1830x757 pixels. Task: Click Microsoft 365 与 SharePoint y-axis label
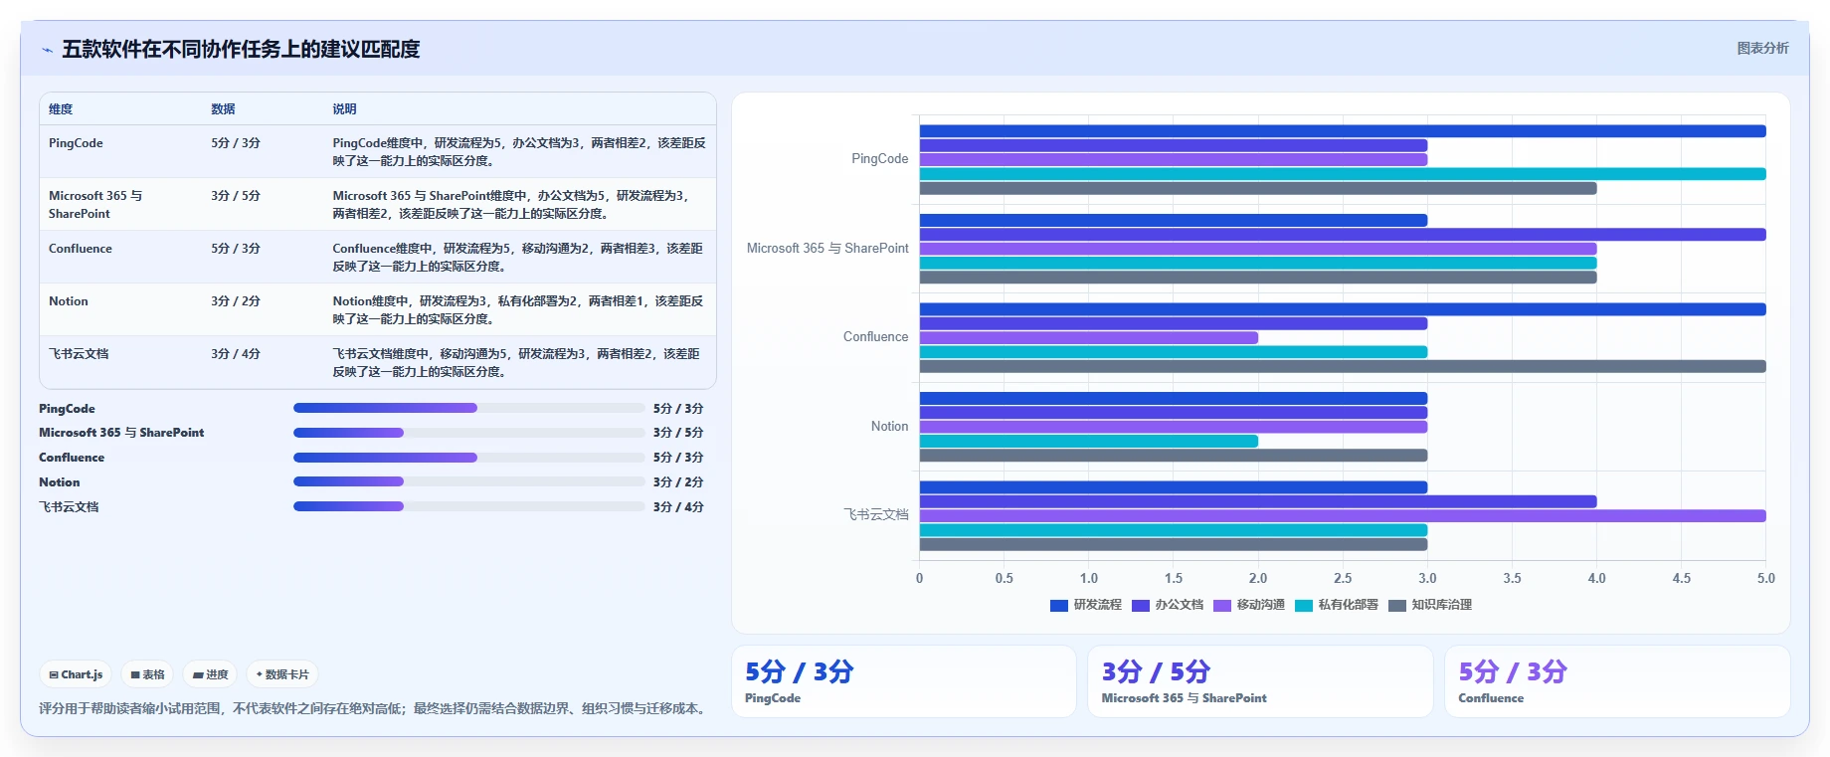pos(827,249)
